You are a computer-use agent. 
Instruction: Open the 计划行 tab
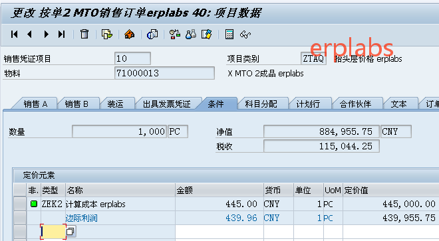308,104
